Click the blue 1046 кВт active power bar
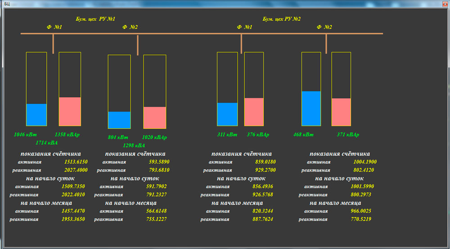450x249 pixels. tap(36, 114)
